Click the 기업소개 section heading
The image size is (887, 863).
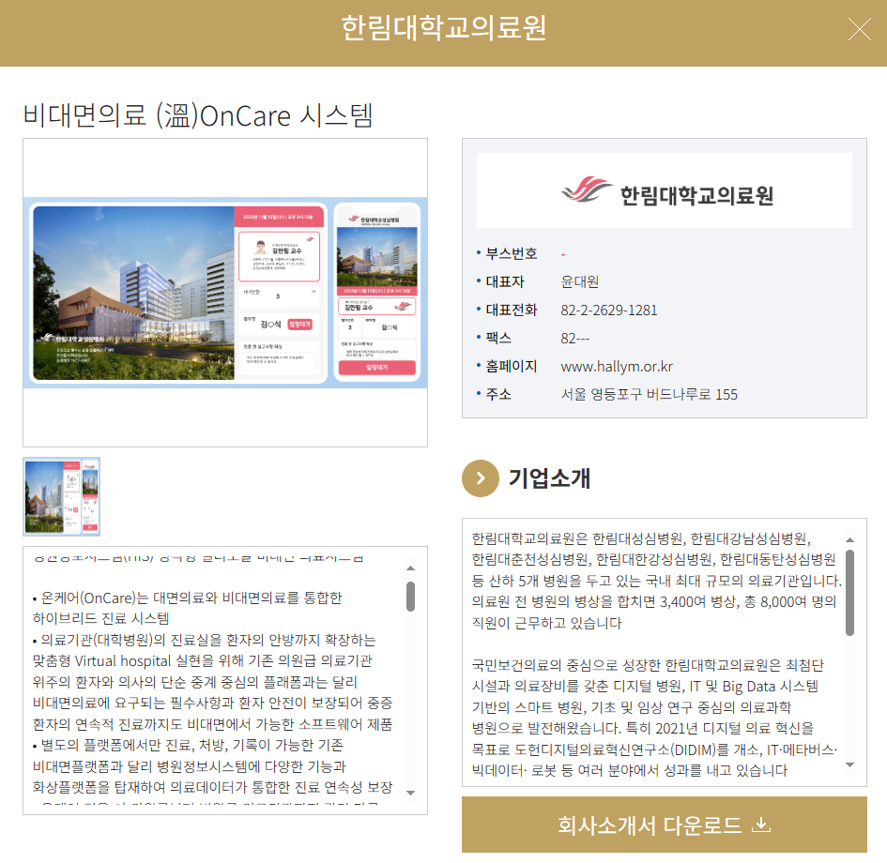click(549, 478)
